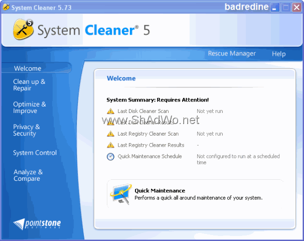Open Analyze & Compare section
304x241 pixels.
pos(28,175)
